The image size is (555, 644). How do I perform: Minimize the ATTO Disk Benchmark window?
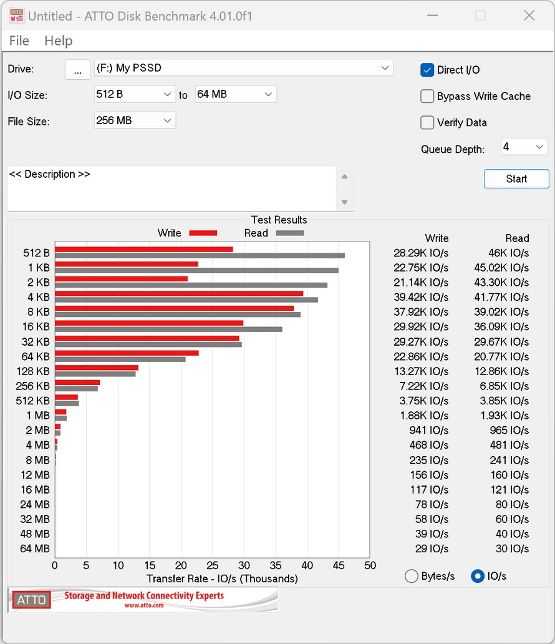pos(432,16)
